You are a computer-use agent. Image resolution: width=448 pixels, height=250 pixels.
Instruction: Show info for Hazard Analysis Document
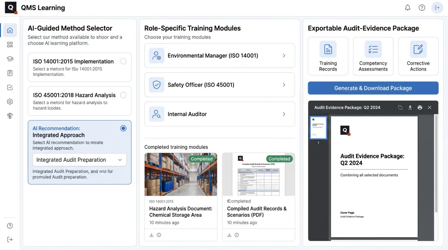point(159,235)
